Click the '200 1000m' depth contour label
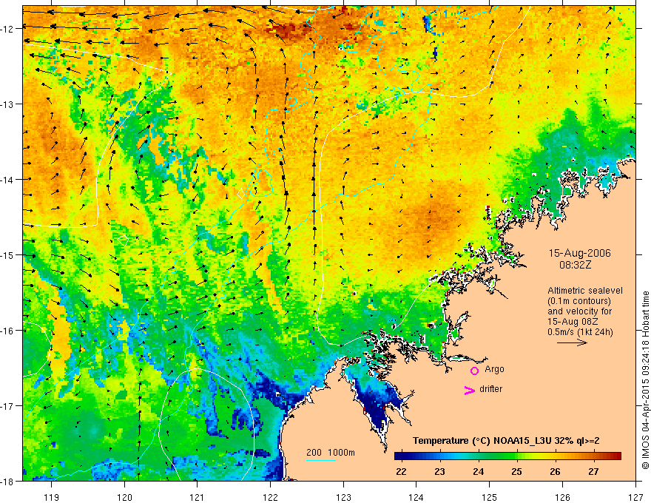Viewport: 651px width, 503px height. coord(331,453)
